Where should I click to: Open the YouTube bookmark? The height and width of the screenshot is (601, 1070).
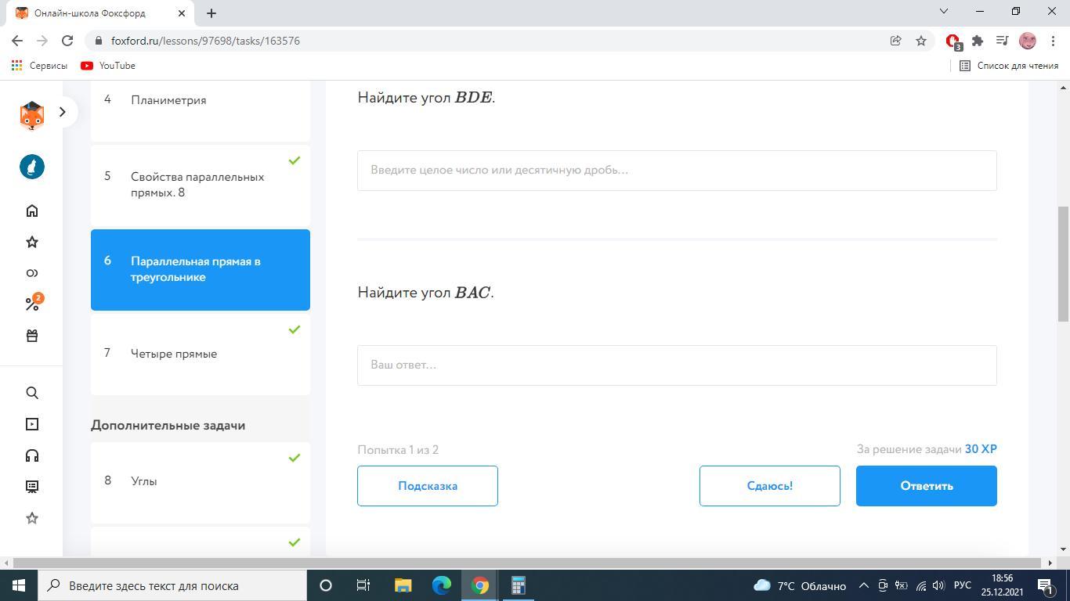pyautogui.click(x=108, y=66)
